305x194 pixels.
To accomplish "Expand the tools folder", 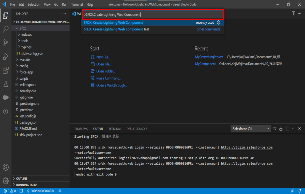I will 41,41.
